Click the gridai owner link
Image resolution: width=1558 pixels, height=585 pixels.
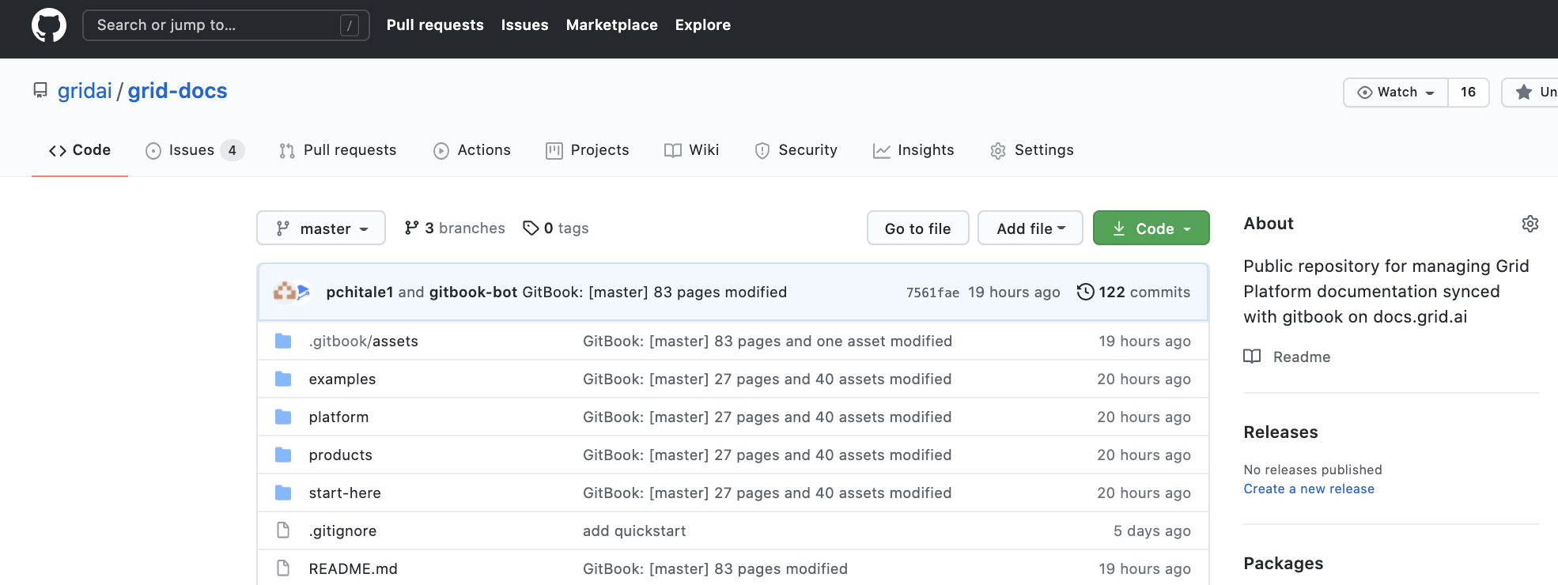click(x=85, y=91)
